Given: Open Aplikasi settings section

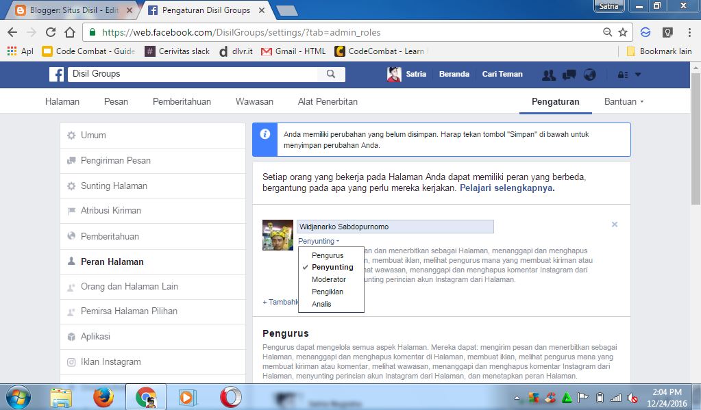Looking at the screenshot, I should tap(153, 336).
